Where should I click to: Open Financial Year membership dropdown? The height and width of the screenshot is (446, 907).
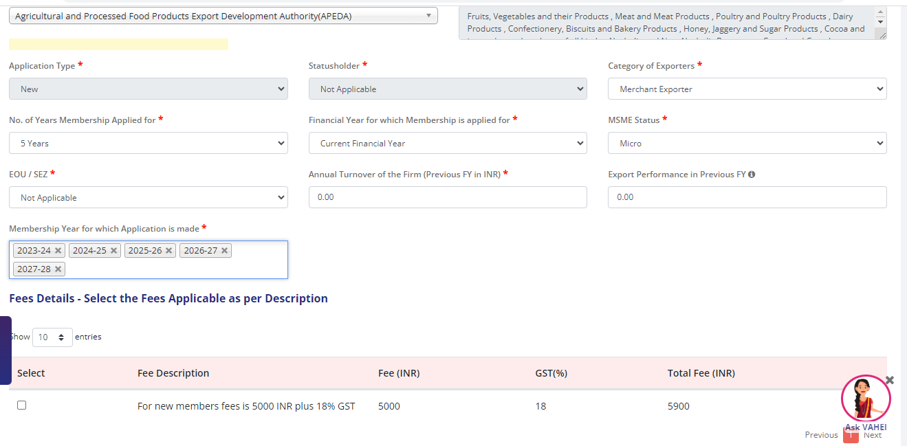click(x=447, y=144)
